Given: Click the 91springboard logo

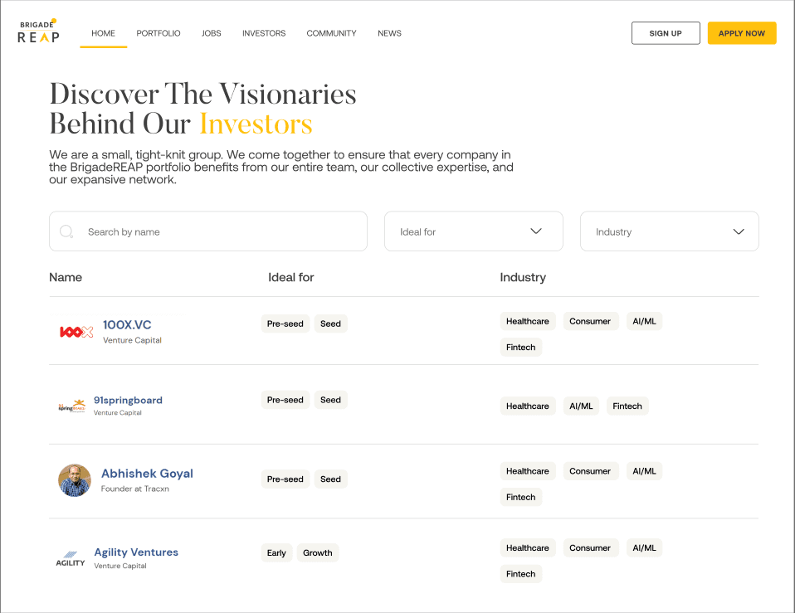Looking at the screenshot, I should (72, 406).
